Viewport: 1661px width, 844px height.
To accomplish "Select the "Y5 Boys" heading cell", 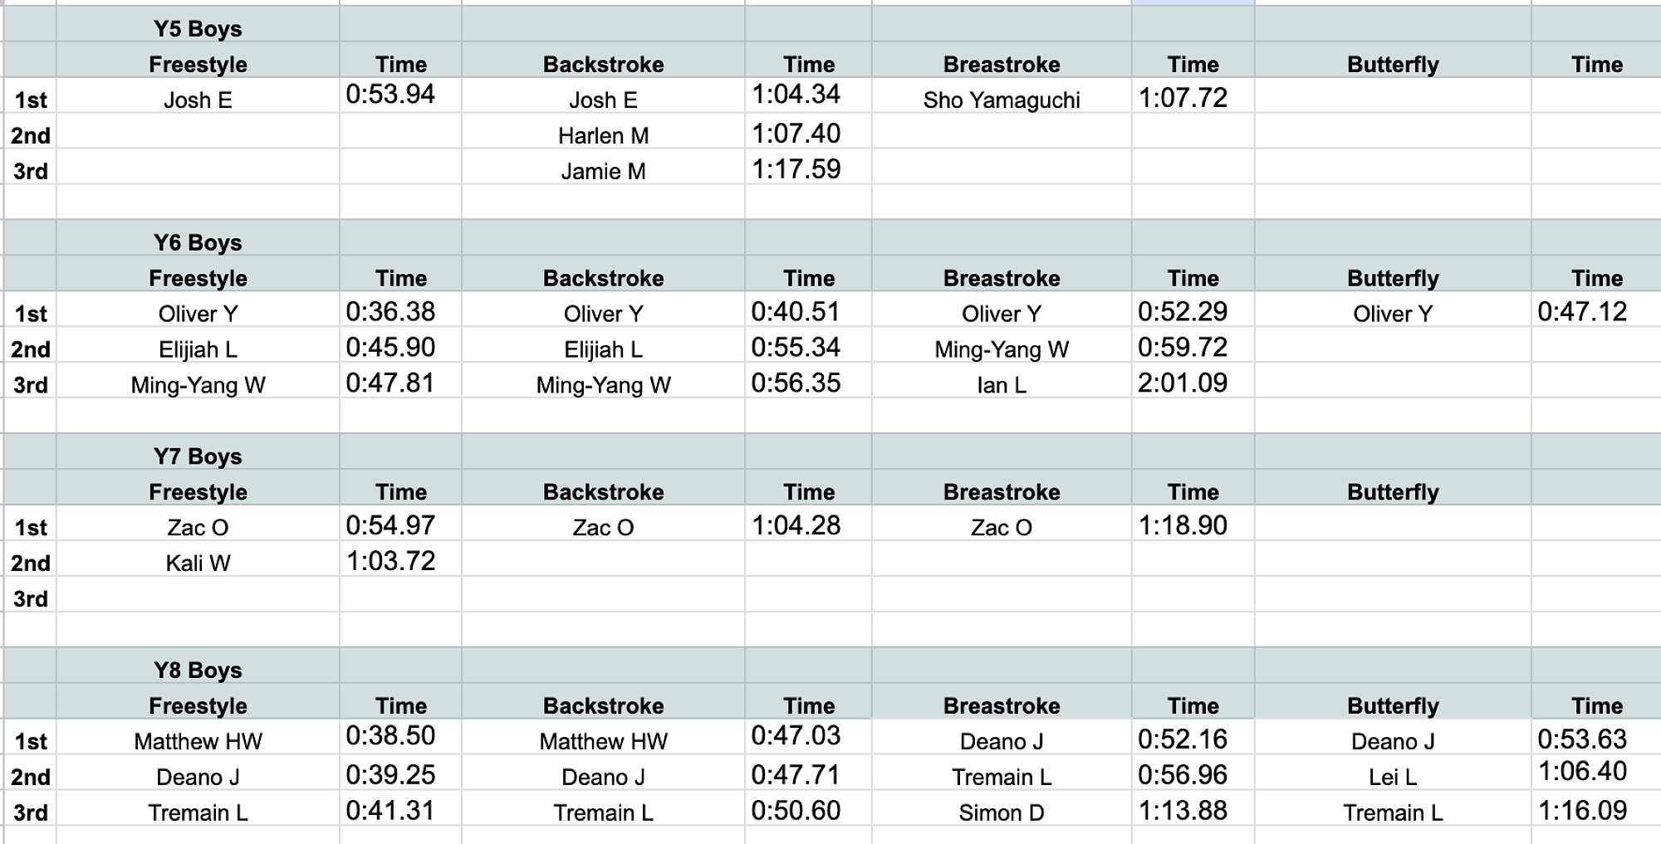I will (x=198, y=29).
